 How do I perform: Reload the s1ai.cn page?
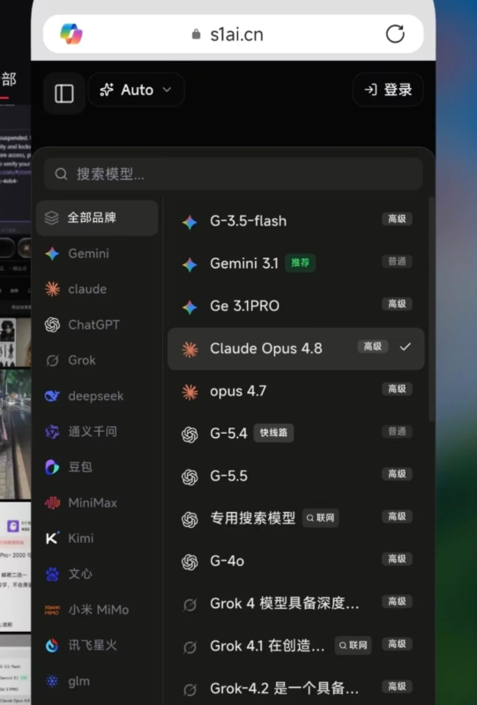pyautogui.click(x=395, y=34)
